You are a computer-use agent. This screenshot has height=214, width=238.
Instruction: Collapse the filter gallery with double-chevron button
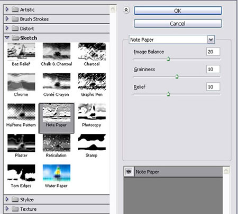[x=126, y=10]
